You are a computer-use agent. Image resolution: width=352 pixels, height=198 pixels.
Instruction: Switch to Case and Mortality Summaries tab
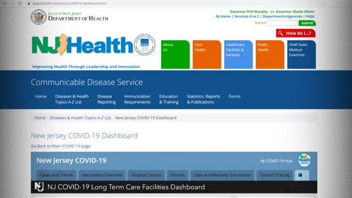tap(222, 175)
